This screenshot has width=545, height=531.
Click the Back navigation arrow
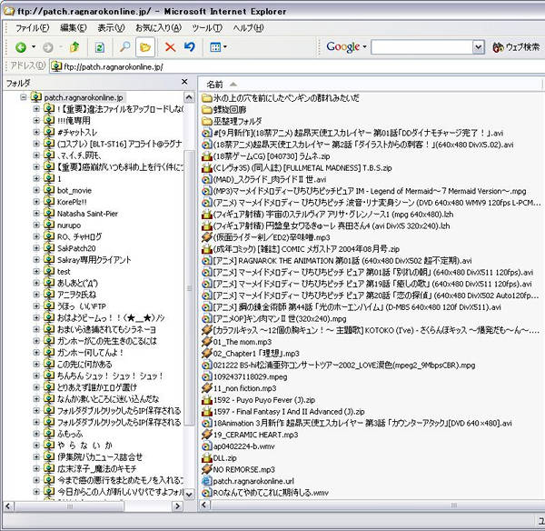21,46
